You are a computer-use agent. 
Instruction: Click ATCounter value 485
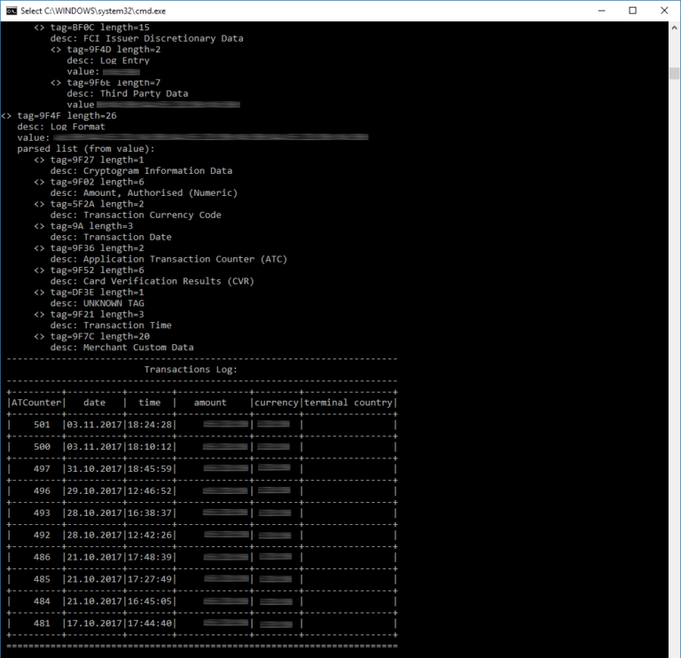click(43, 579)
